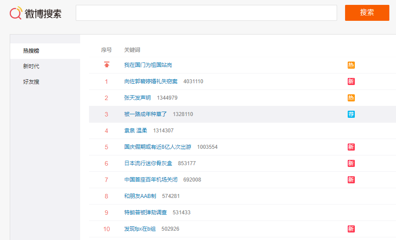Viewport: 396px width, 240px height.
Task: Open the 向佐郭碧婷婚礼失窃案 topic link
Action: (x=151, y=81)
